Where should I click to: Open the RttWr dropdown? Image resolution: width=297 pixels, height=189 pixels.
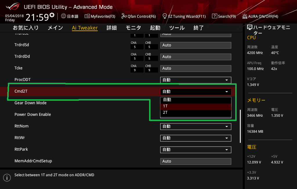coord(196,138)
